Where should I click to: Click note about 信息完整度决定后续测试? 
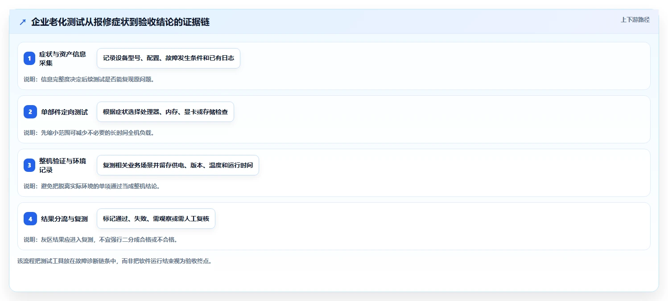pyautogui.click(x=89, y=79)
